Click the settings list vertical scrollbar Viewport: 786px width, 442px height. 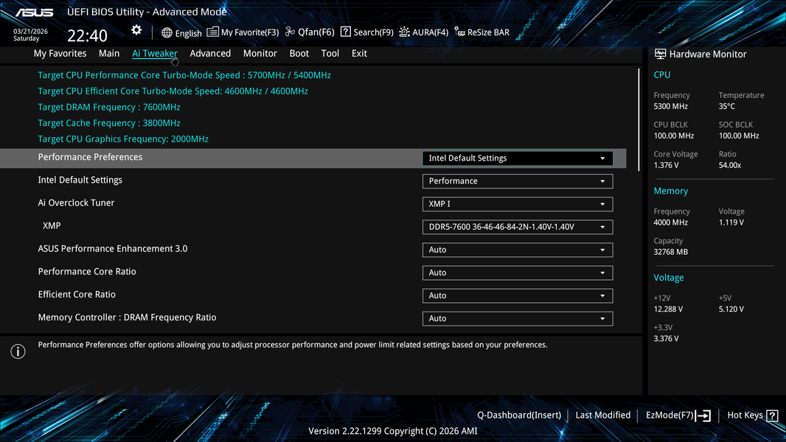(639, 120)
